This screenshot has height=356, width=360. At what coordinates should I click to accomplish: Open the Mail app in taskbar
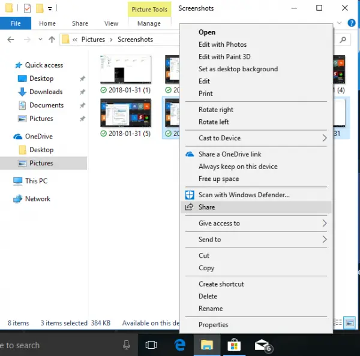pos(262,345)
